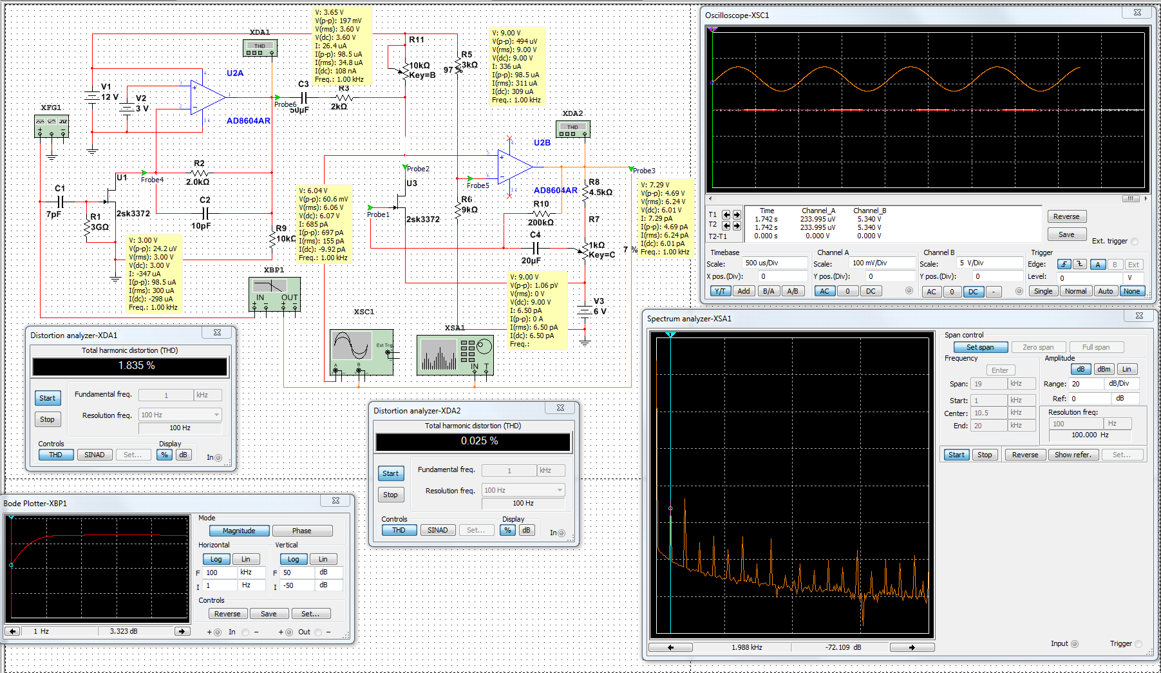Screen dimensions: 1161x673
Task: Select the U2A AD8604AR op-amp symbol
Action: pos(208,98)
